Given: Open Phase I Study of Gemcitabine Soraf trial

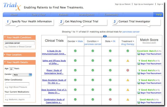Looking at the screenshot, I should [54, 72].
